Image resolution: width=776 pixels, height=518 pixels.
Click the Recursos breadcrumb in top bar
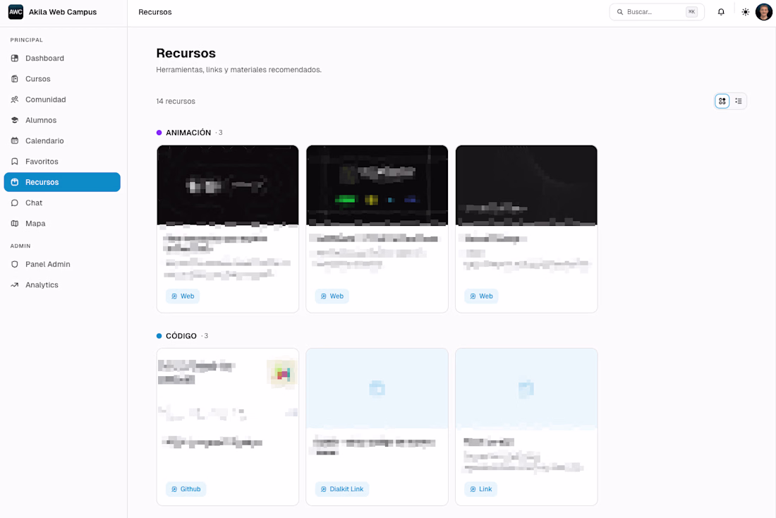pos(155,12)
